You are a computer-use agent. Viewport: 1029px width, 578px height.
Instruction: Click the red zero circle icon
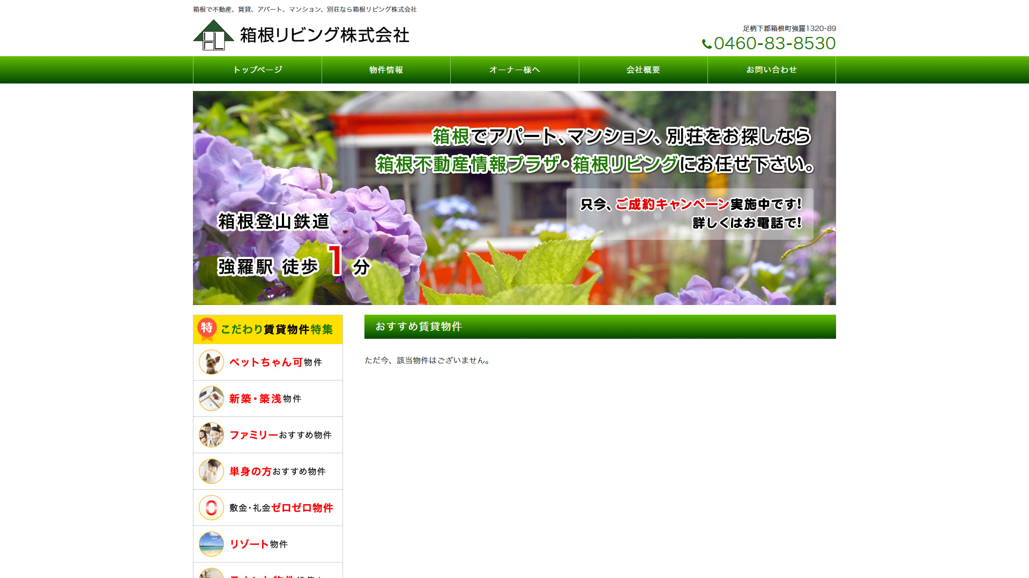[x=211, y=508]
